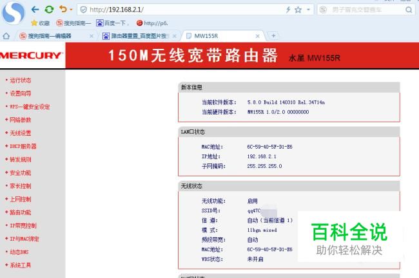419x278 pixels.
Task: Expand 安全功能 menu
Action: click(x=21, y=173)
